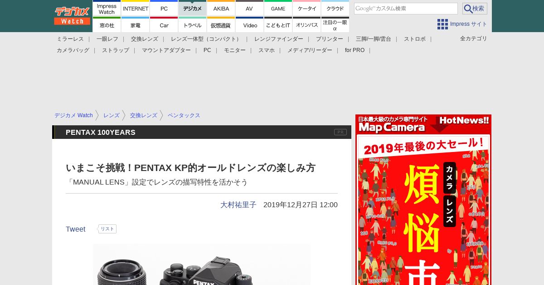Open the PENTAX camera article image
Screen dimensions: 544x285
point(202,264)
